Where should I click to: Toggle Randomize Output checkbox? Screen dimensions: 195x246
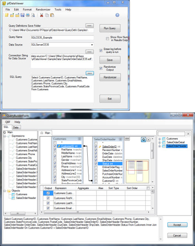click(101, 68)
